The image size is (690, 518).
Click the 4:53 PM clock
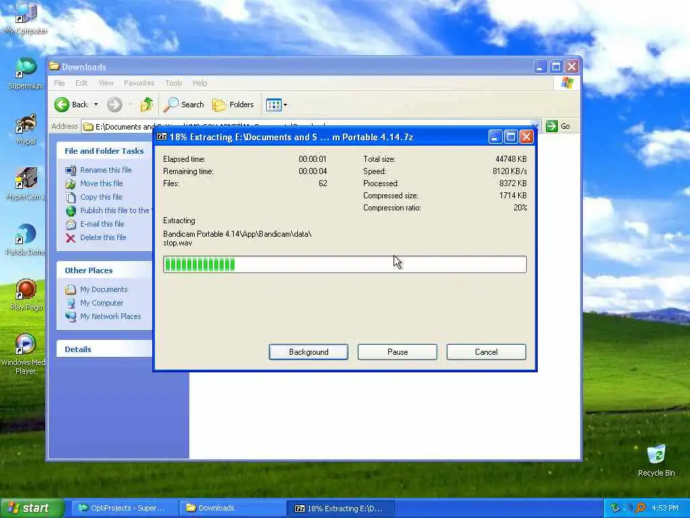[665, 509]
